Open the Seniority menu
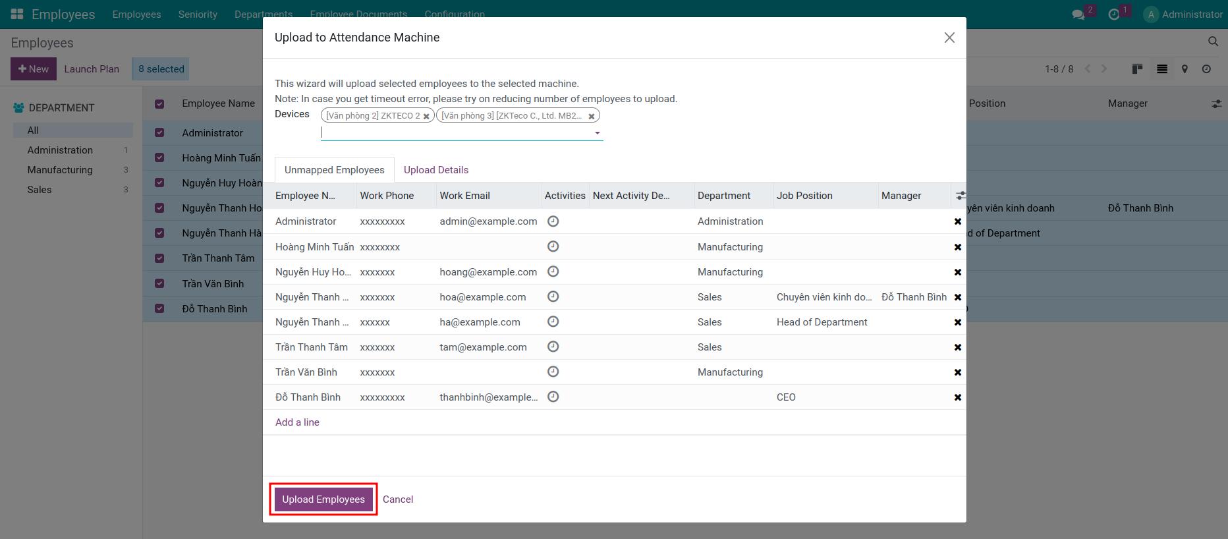 [198, 14]
